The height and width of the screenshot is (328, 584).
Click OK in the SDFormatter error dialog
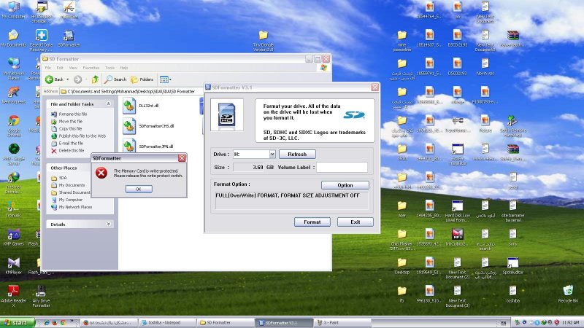[x=139, y=189]
